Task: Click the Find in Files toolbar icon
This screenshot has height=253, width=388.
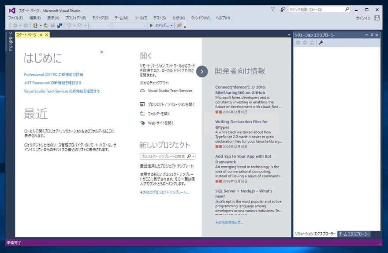Action: (179, 26)
